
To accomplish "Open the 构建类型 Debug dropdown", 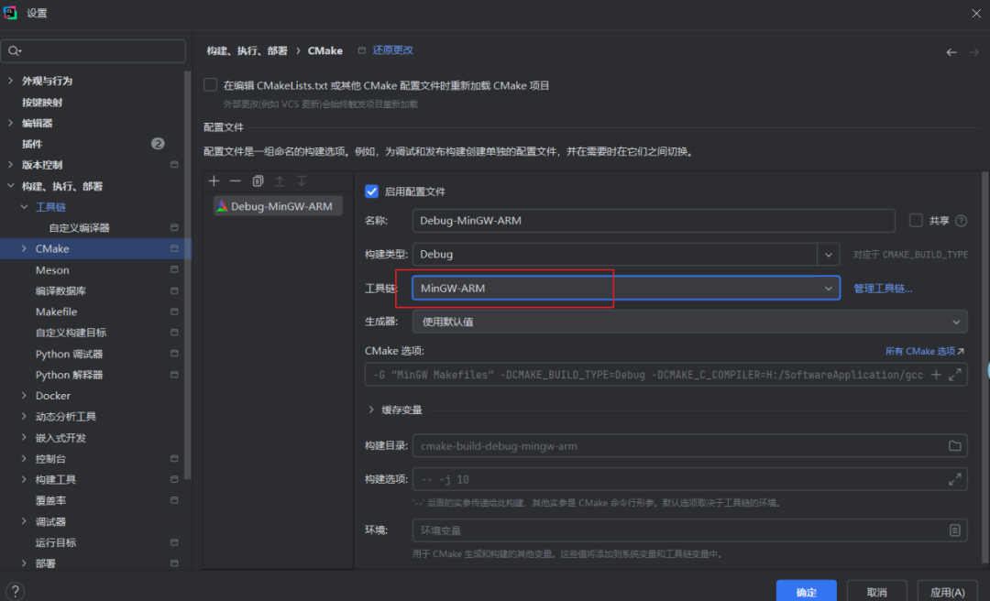I will [x=828, y=254].
